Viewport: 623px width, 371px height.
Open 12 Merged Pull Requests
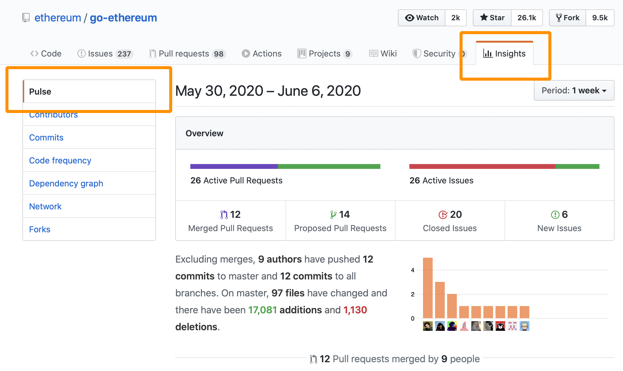coord(231,221)
